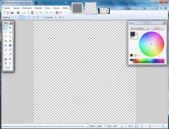Click the Open file folder icon
169x129 pixels.
click(8, 12)
